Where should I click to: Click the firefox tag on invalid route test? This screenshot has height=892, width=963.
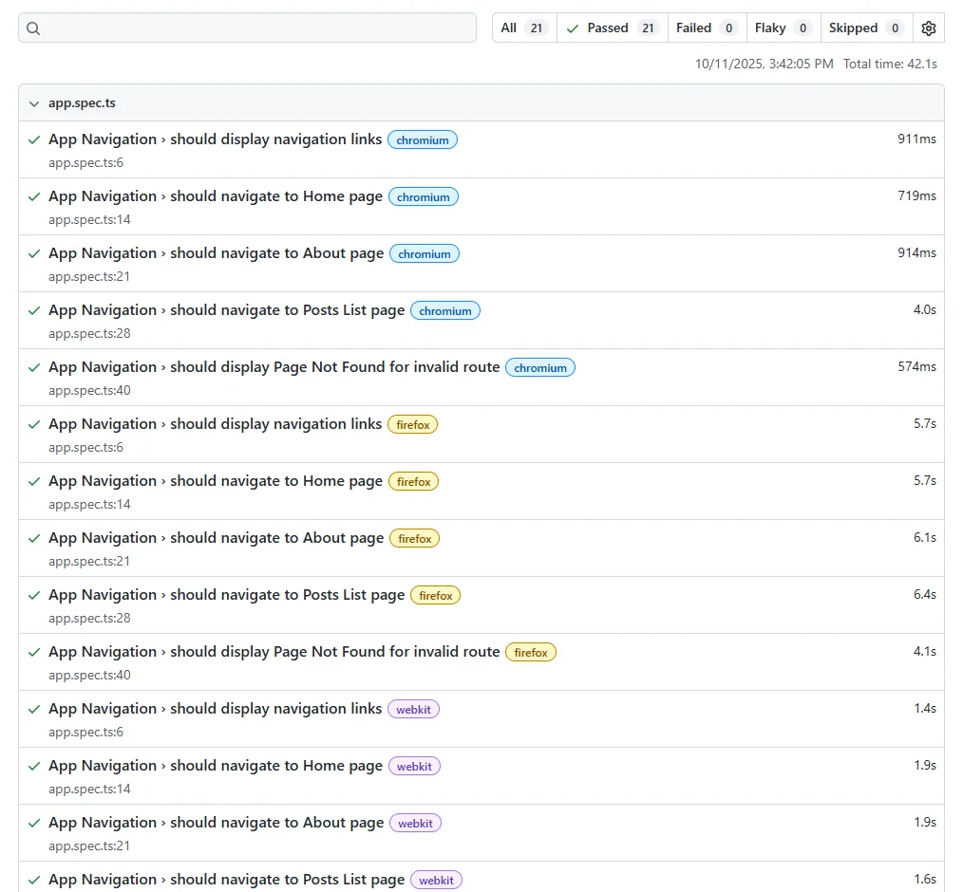531,653
